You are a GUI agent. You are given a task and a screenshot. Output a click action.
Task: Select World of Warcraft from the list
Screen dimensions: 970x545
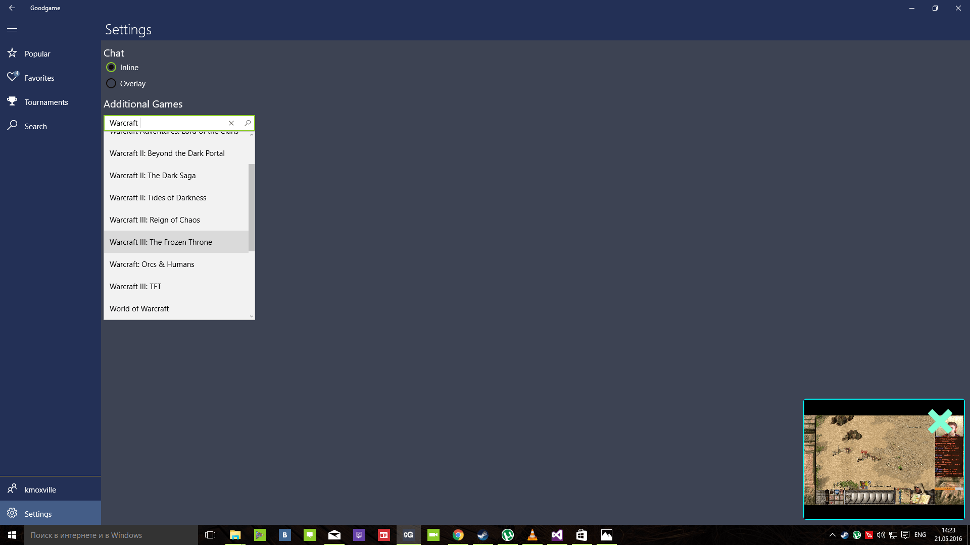click(x=139, y=308)
